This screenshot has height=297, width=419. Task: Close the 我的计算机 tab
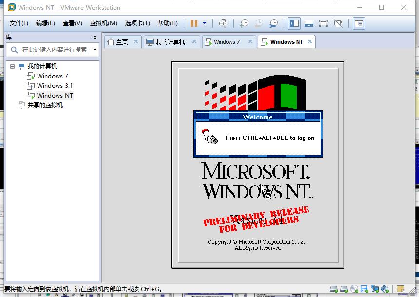(x=194, y=41)
